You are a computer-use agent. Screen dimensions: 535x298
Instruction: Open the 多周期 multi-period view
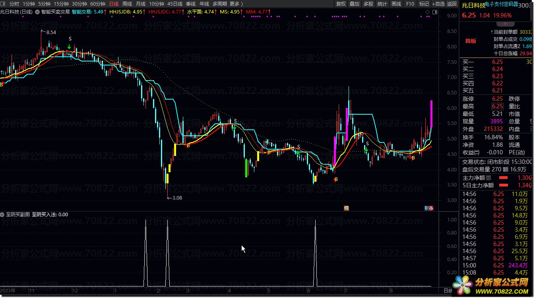pos(219,4)
